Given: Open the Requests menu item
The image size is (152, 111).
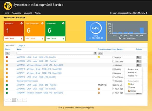Looking at the screenshot, I should (16, 13).
